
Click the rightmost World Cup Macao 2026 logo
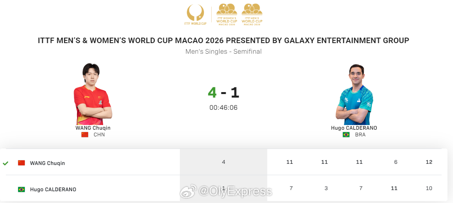(x=252, y=14)
